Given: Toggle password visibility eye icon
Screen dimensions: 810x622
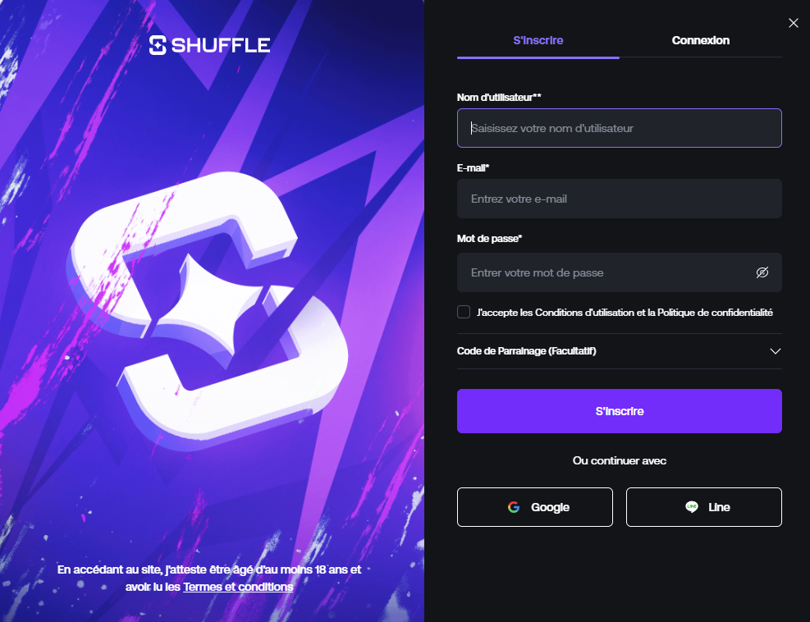Looking at the screenshot, I should point(762,272).
